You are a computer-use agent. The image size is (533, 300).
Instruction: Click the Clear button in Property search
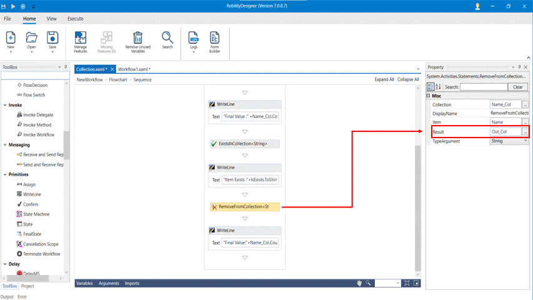517,87
